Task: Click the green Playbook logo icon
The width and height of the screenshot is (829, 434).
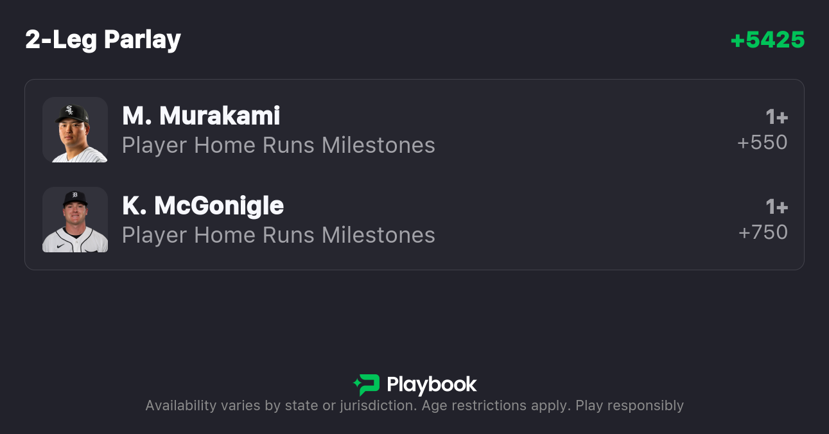Action: tap(367, 385)
